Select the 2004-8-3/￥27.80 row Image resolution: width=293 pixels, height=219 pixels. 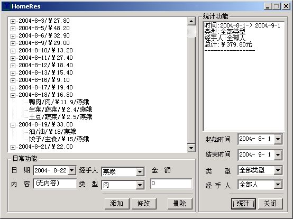coord(44,21)
